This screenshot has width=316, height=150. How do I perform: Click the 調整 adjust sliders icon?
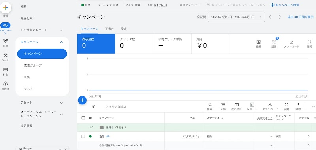(x=274, y=42)
